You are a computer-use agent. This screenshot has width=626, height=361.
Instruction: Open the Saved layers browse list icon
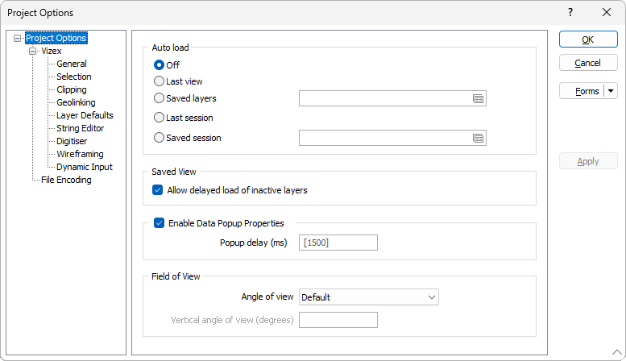[478, 98]
